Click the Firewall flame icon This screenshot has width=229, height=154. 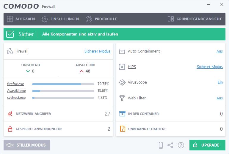pos(10,51)
